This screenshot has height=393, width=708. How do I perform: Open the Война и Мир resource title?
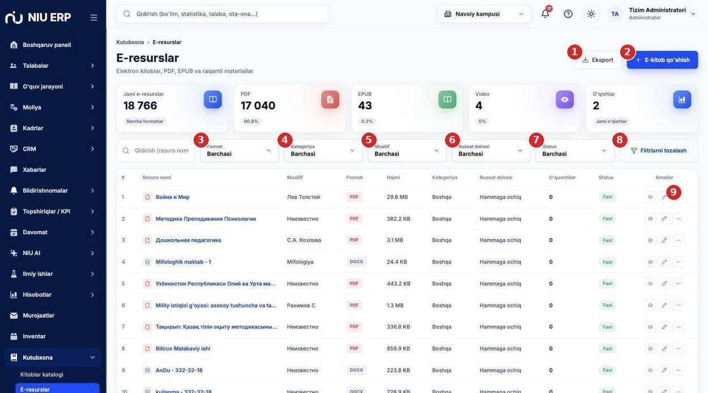[173, 197]
